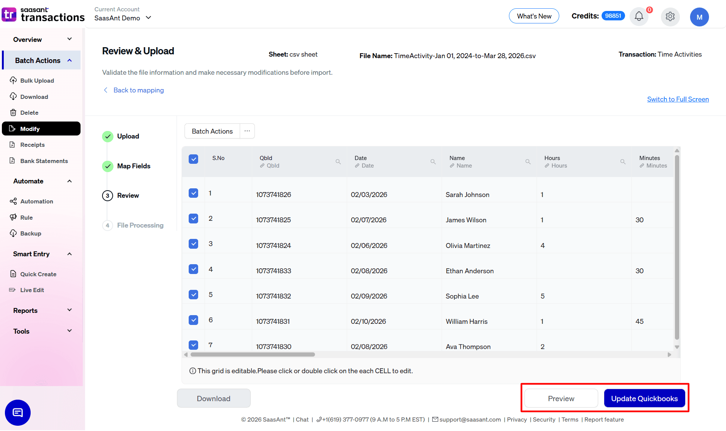Click the Update Quickbooks button
Image resolution: width=726 pixels, height=431 pixels.
coord(644,398)
